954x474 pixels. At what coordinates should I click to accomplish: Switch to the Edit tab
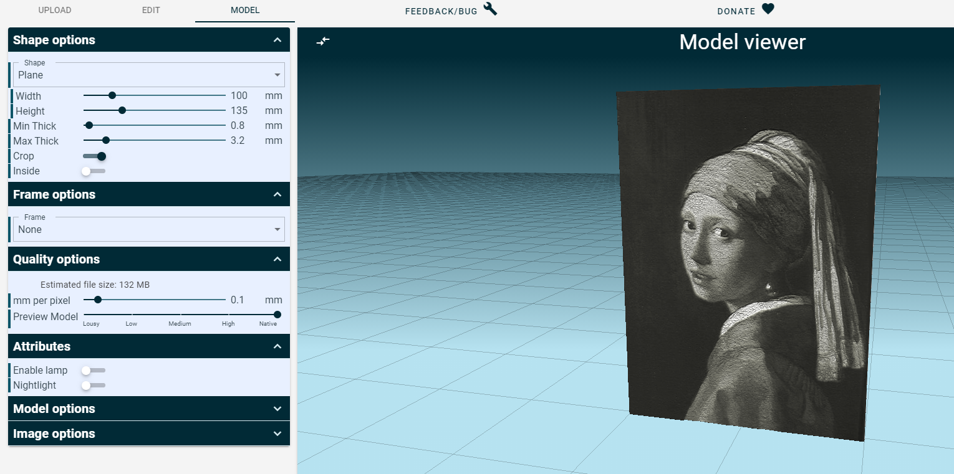151,11
